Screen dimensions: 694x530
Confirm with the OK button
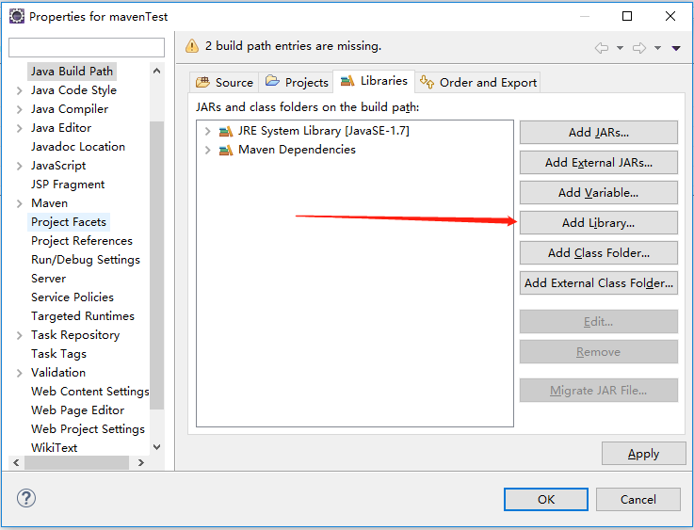click(x=546, y=500)
